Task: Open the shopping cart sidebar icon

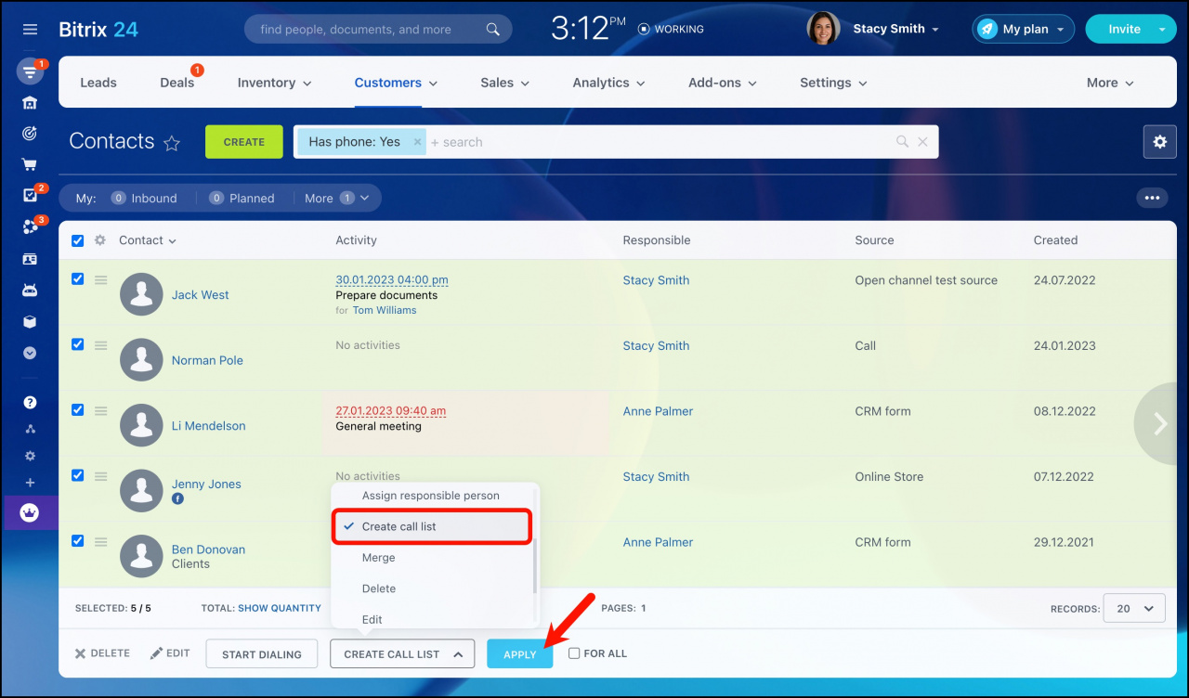Action: click(30, 165)
